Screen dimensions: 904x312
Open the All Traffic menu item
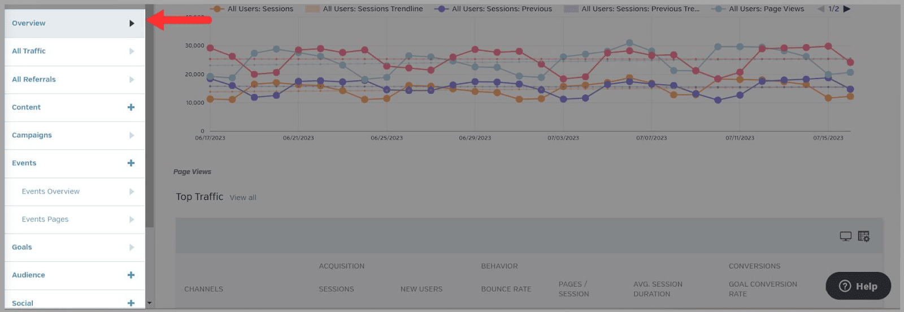pyautogui.click(x=29, y=51)
